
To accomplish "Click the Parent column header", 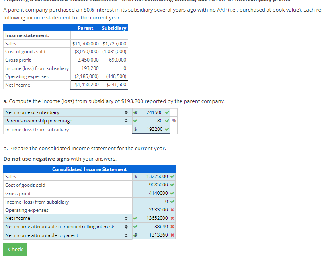I will click(85, 28).
